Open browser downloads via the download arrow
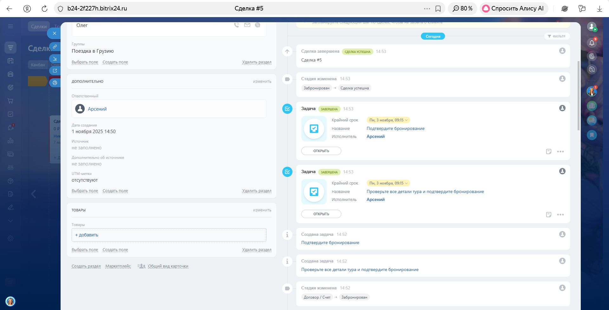 point(599,9)
